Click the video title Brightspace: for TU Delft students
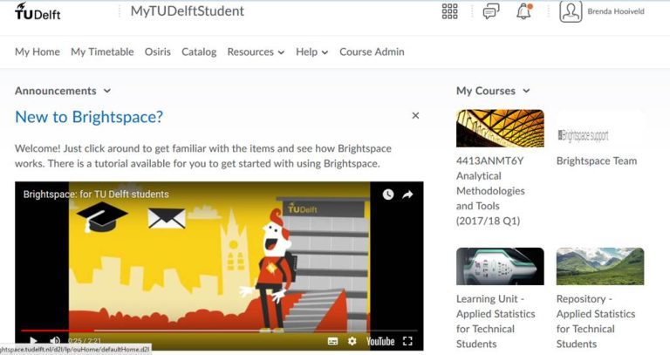The height and width of the screenshot is (355, 670). 96,194
